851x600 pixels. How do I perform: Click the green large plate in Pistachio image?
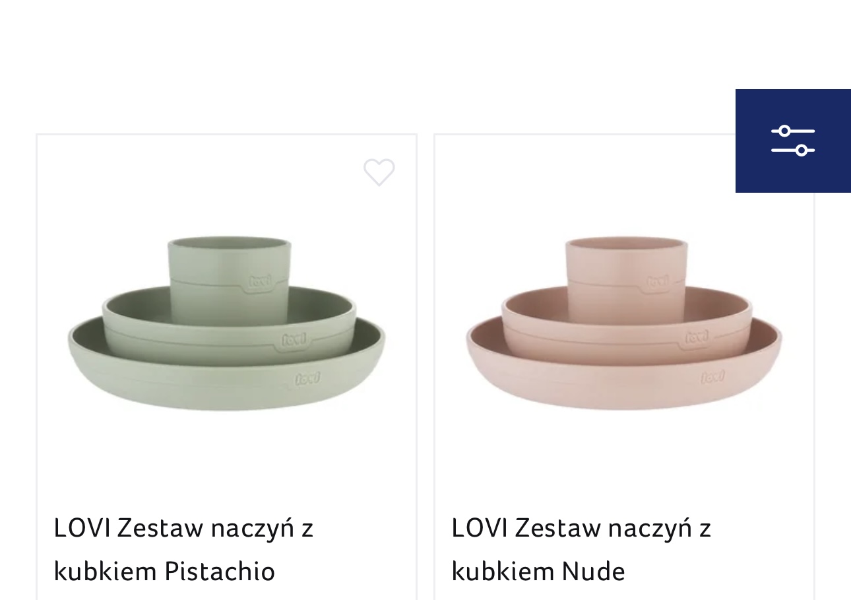point(226,386)
